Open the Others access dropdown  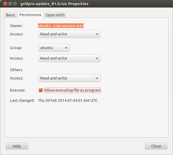(x=69, y=78)
